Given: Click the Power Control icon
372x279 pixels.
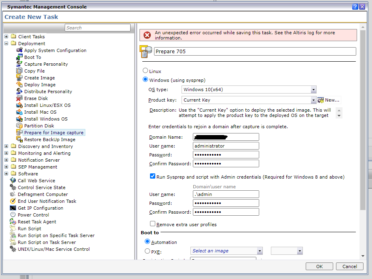Looking at the screenshot, I should point(13,215).
